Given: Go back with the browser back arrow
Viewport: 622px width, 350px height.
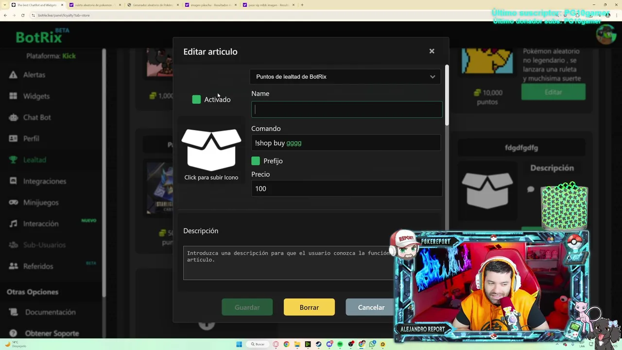Looking at the screenshot, I should [x=5, y=15].
